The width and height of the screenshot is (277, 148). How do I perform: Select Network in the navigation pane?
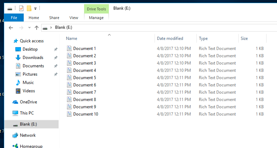(x=28, y=135)
